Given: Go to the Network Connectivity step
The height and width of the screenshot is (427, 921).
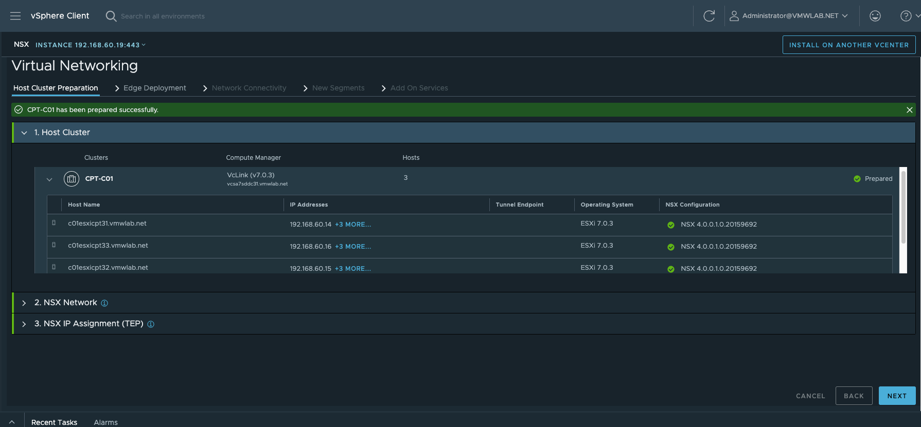Looking at the screenshot, I should click(x=249, y=88).
